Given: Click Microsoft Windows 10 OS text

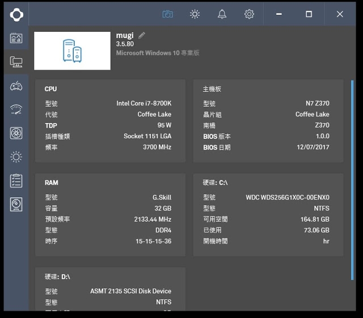Looking at the screenshot, I should point(158,53).
